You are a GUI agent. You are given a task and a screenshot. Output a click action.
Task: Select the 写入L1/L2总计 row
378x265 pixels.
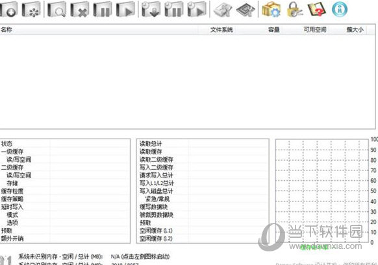(203, 183)
